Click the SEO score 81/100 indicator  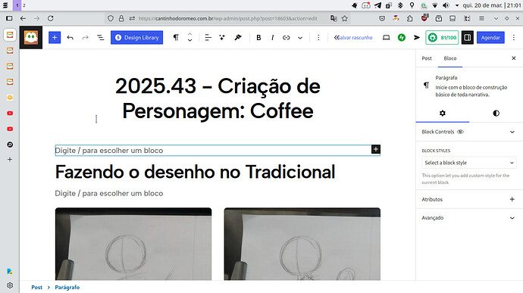click(x=442, y=38)
